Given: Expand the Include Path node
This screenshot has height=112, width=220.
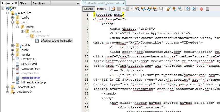Looking at the screenshot, I should 7,92.
